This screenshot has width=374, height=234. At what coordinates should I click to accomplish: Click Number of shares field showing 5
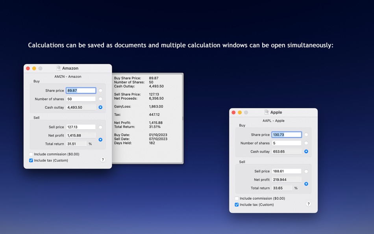pyautogui.click(x=287, y=143)
